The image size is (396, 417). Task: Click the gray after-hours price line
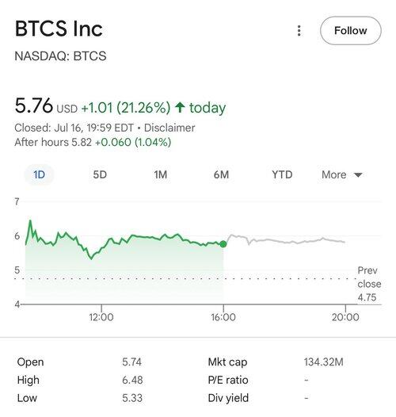284,240
